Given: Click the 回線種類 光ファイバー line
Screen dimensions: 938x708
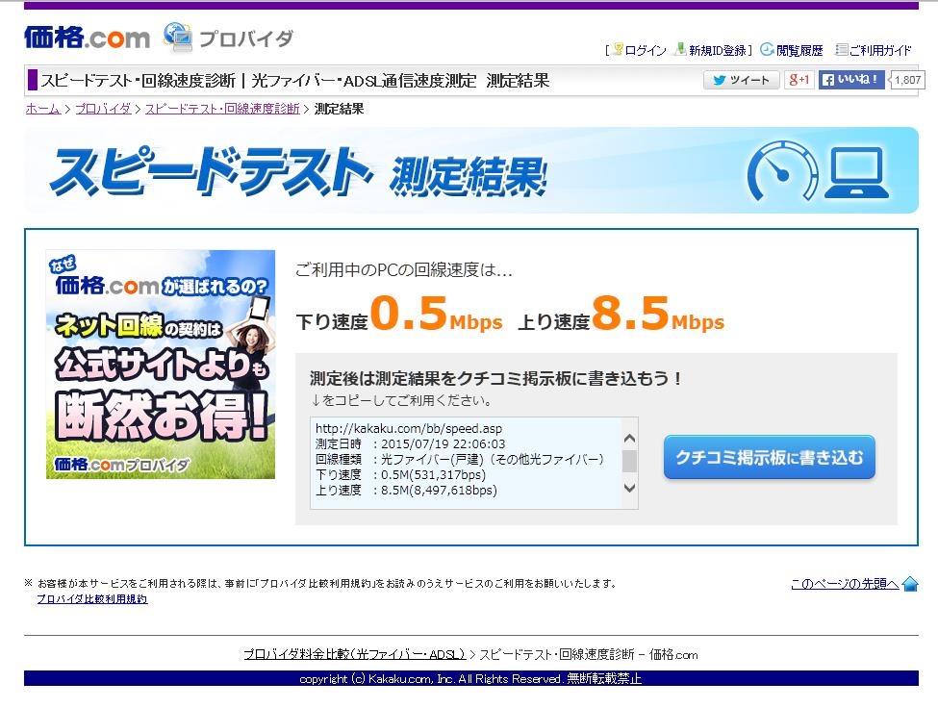Looking at the screenshot, I should pyautogui.click(x=460, y=459).
